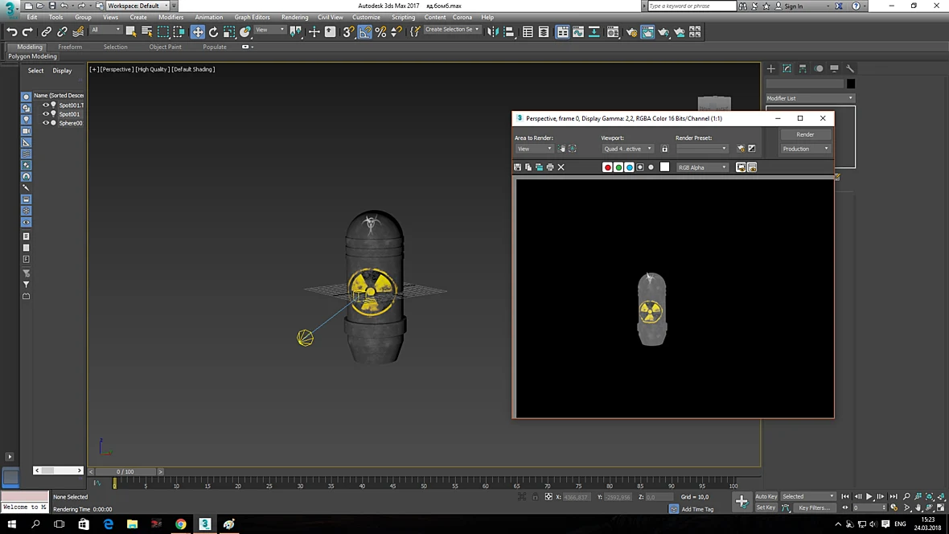This screenshot has width=949, height=534.
Task: Click the Set Key button
Action: click(766, 507)
